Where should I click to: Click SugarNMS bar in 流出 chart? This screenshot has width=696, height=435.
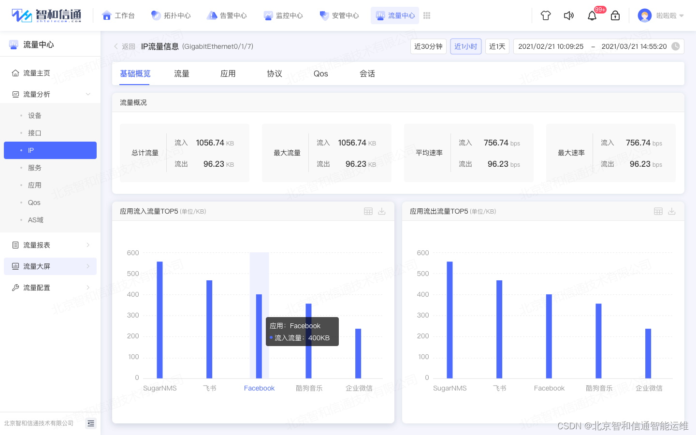450,320
